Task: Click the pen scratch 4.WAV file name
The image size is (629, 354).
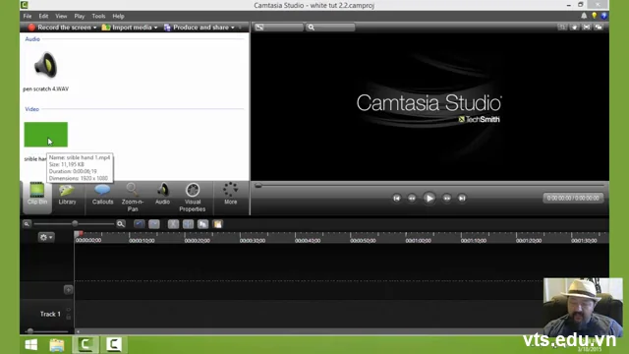Action: 46,89
